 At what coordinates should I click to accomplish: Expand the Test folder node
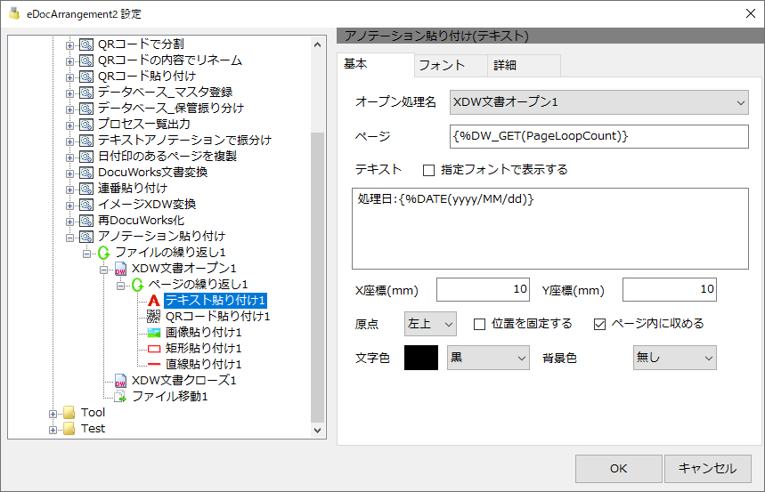[53, 430]
